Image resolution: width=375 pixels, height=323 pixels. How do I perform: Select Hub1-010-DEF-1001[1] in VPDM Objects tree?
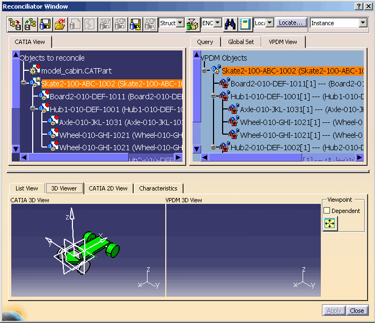[297, 97]
